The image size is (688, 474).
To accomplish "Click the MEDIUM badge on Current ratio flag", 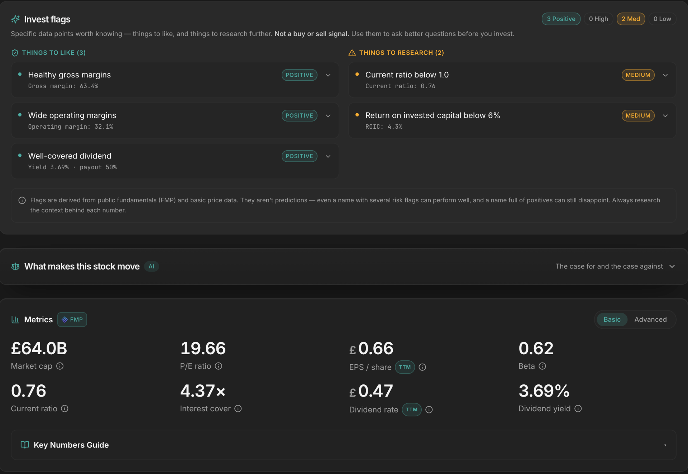I will [638, 75].
